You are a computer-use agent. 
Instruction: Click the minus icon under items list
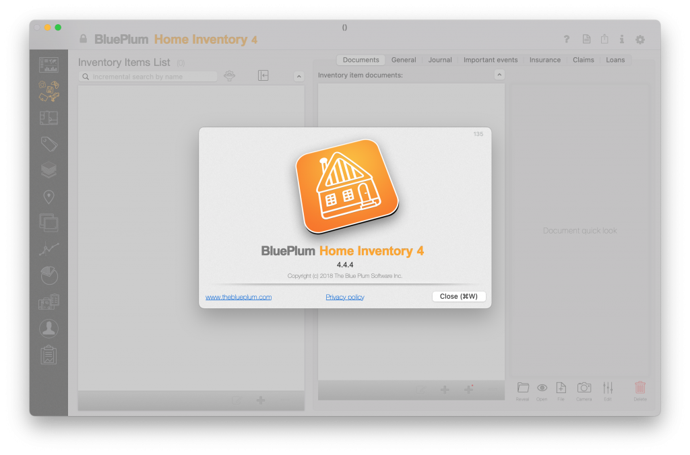click(285, 400)
